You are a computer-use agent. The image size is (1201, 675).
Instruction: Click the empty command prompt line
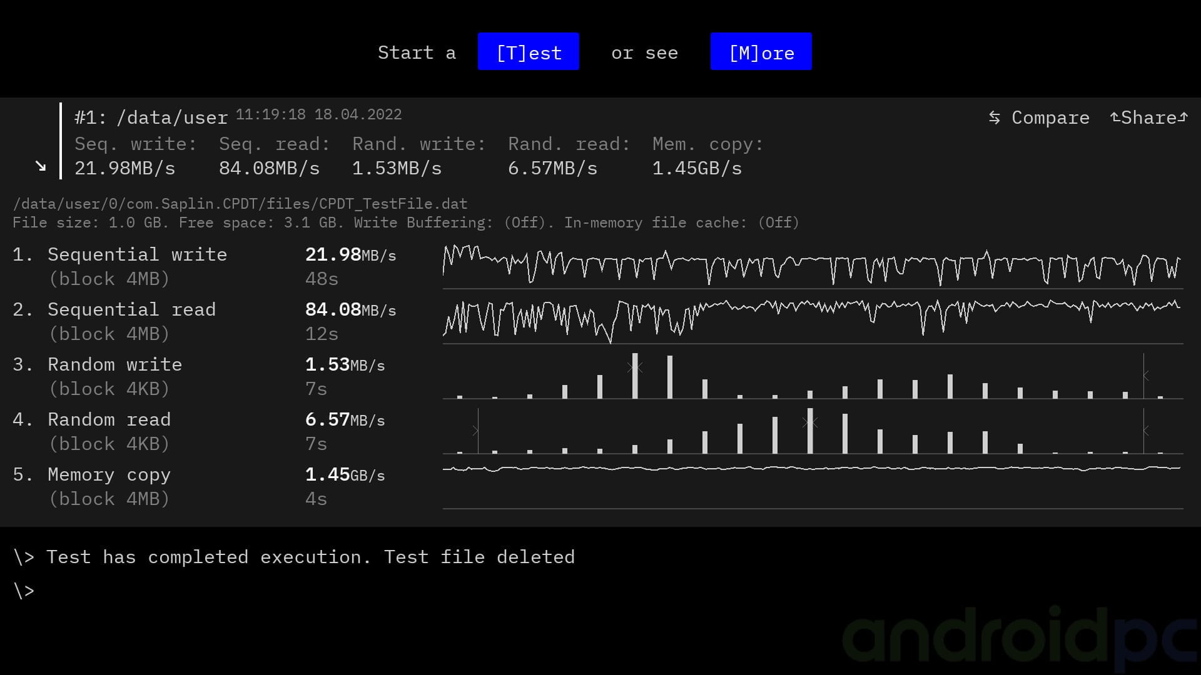point(24,591)
